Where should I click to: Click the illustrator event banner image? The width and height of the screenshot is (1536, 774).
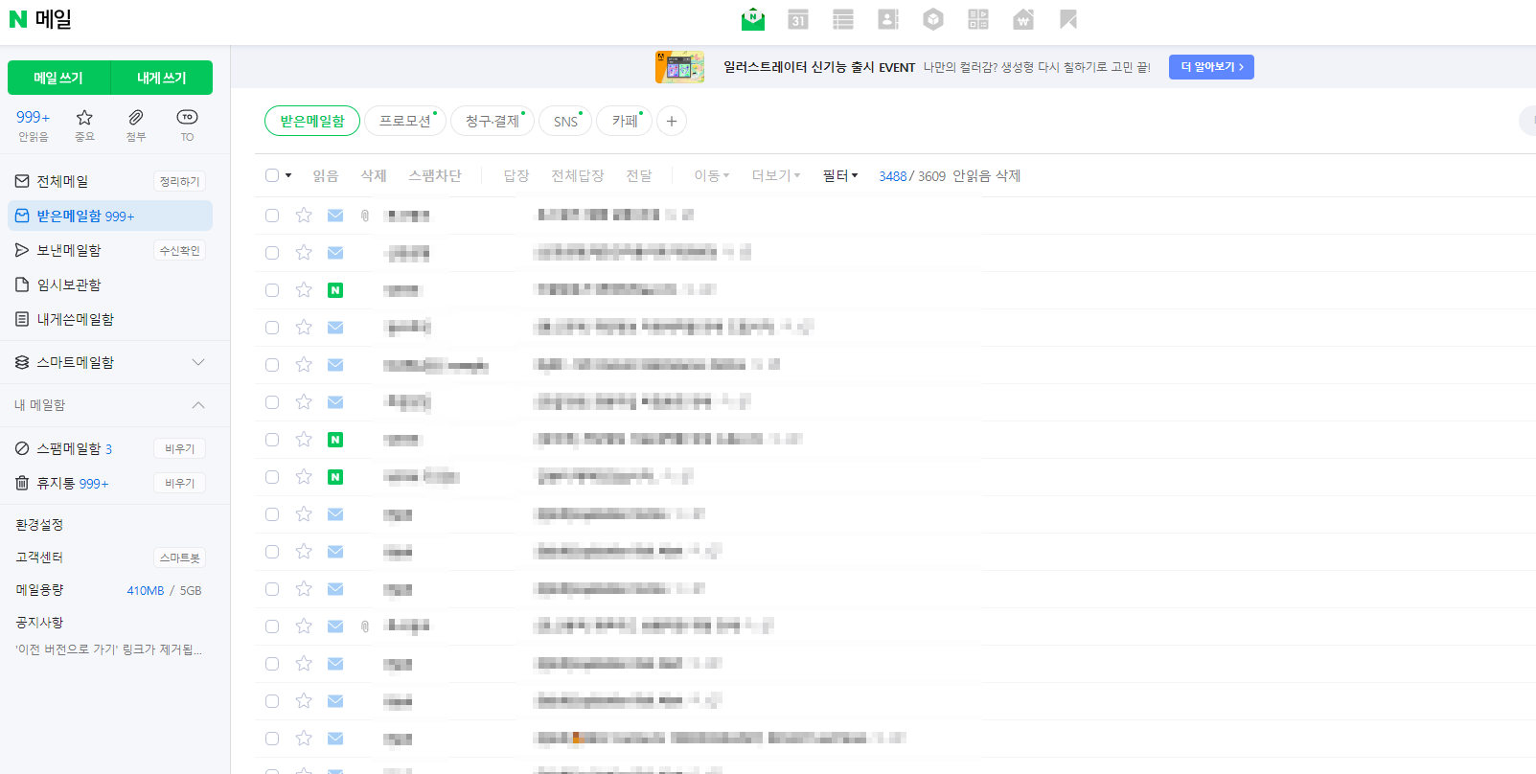point(679,67)
